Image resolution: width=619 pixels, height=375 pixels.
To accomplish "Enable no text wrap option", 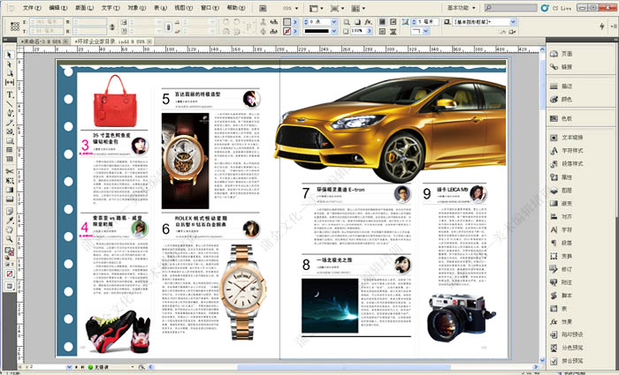I will click(x=382, y=22).
